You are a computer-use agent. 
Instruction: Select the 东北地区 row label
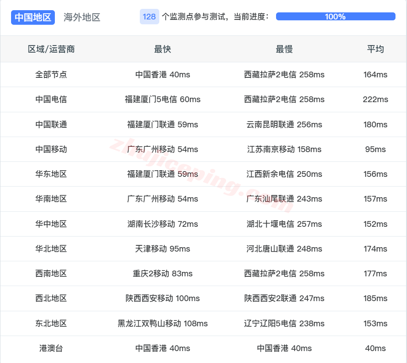tap(51, 323)
